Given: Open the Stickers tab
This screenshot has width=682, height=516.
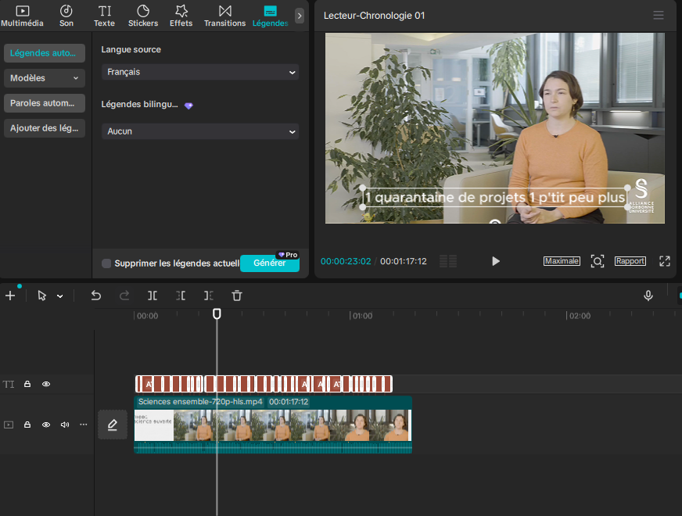Looking at the screenshot, I should point(143,16).
